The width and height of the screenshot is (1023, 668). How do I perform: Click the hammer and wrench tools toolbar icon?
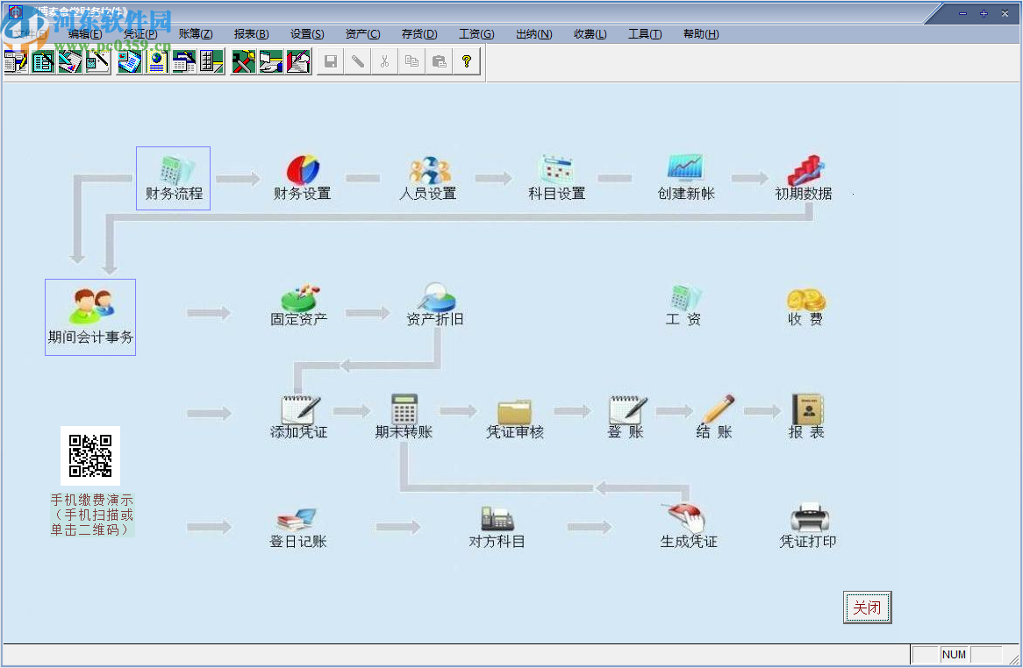pos(243,61)
